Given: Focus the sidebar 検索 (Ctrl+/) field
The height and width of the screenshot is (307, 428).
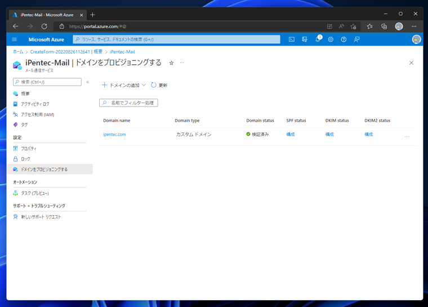Looking at the screenshot, I should tap(47, 82).
